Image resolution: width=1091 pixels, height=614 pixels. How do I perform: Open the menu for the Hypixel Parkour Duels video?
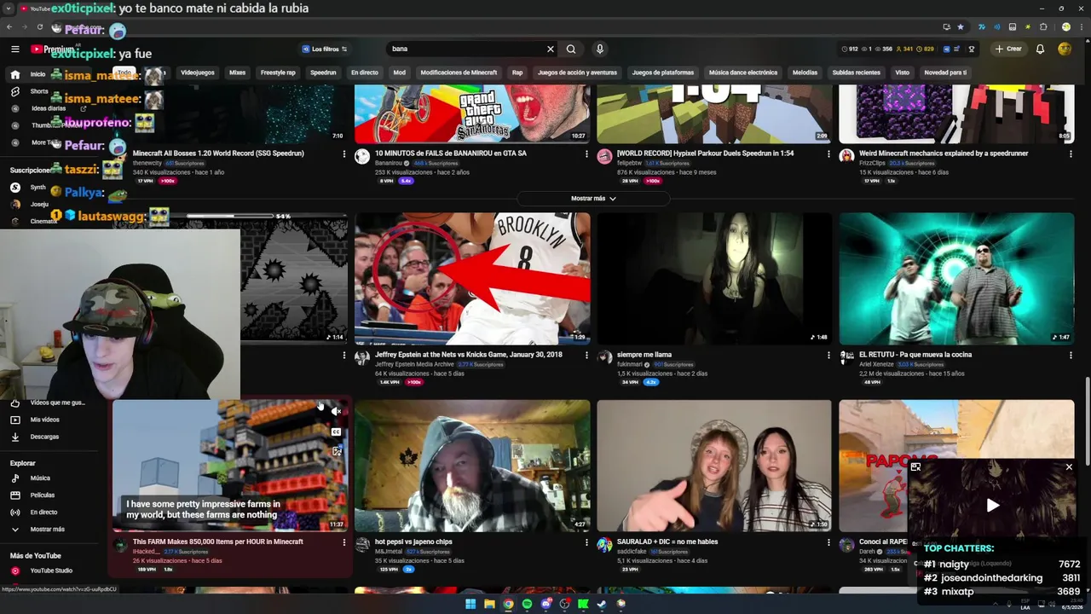[828, 154]
